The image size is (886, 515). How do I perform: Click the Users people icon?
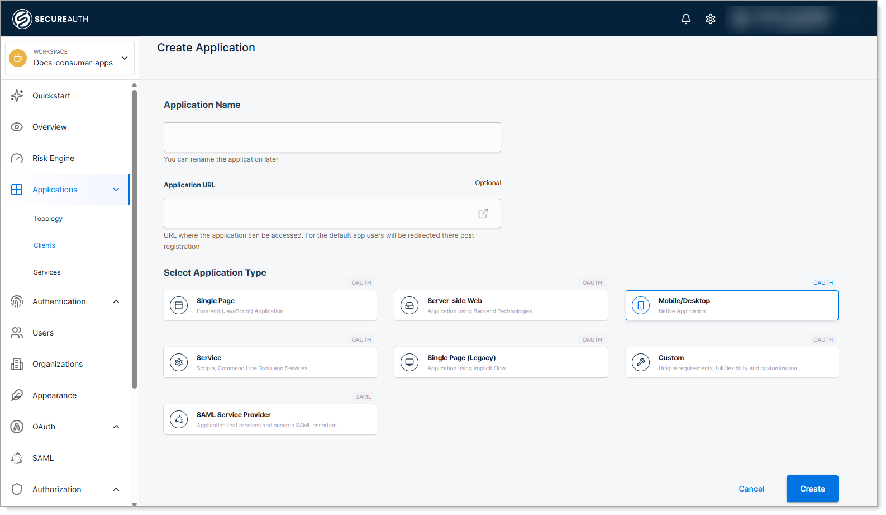tap(17, 333)
